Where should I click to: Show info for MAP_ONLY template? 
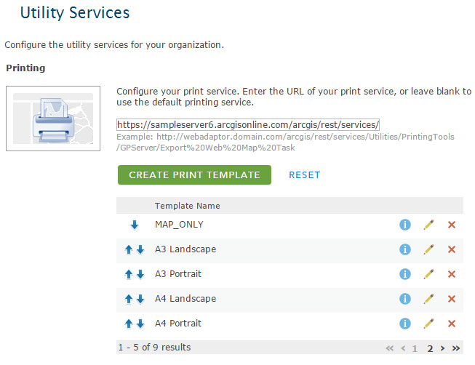click(x=405, y=225)
